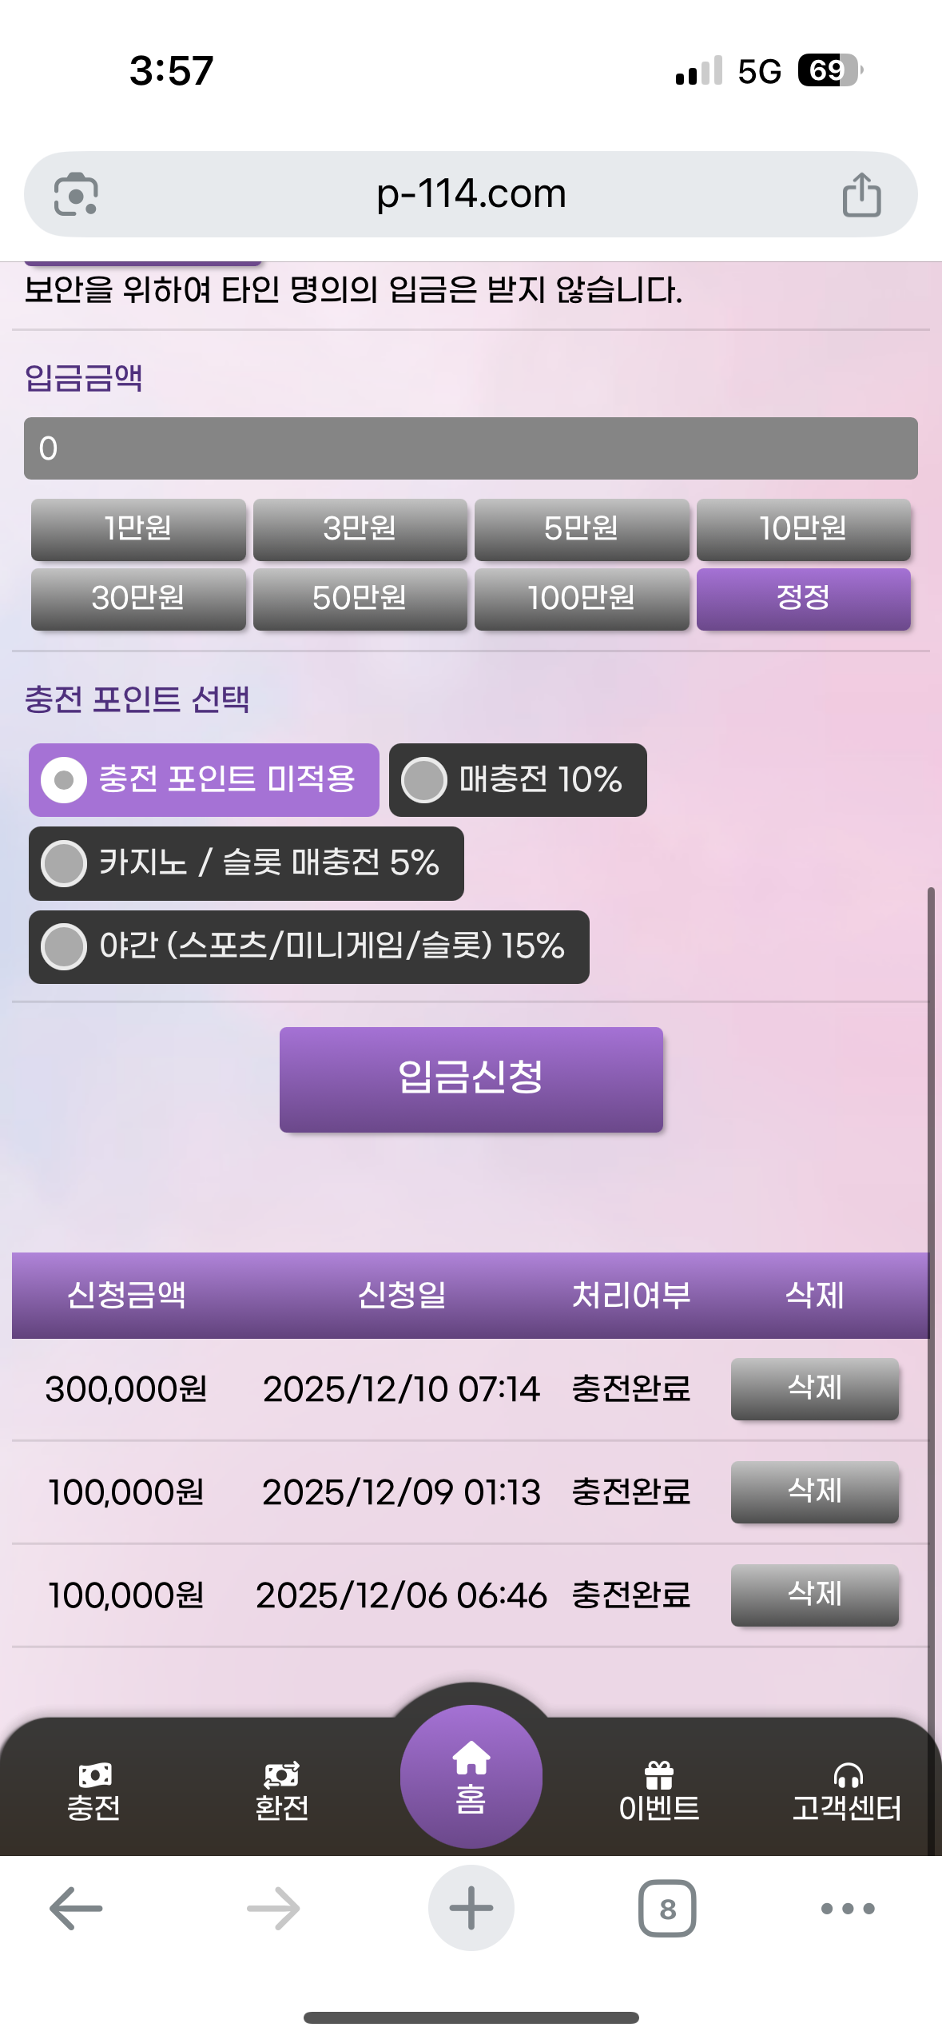The image size is (942, 2043).
Task: Open the 이벤트 gift icon tab
Action: pos(659,1792)
